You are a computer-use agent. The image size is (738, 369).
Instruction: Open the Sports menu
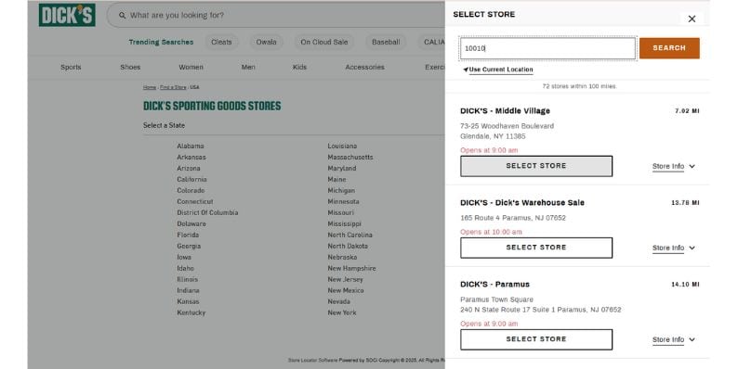tap(71, 67)
